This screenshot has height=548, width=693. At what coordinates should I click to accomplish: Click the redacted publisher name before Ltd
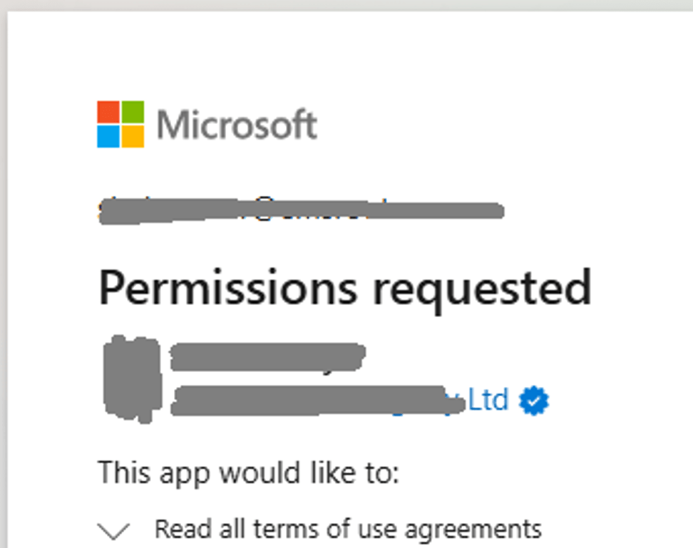pos(314,400)
